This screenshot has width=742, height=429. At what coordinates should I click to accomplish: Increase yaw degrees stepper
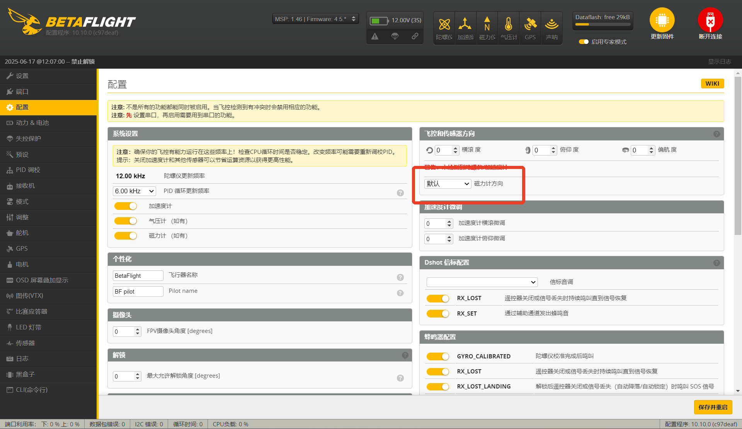[652, 148]
